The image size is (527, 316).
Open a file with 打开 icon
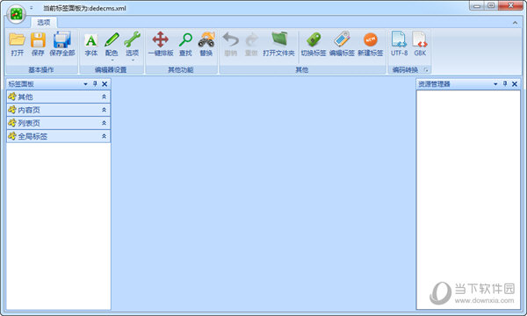(18, 44)
